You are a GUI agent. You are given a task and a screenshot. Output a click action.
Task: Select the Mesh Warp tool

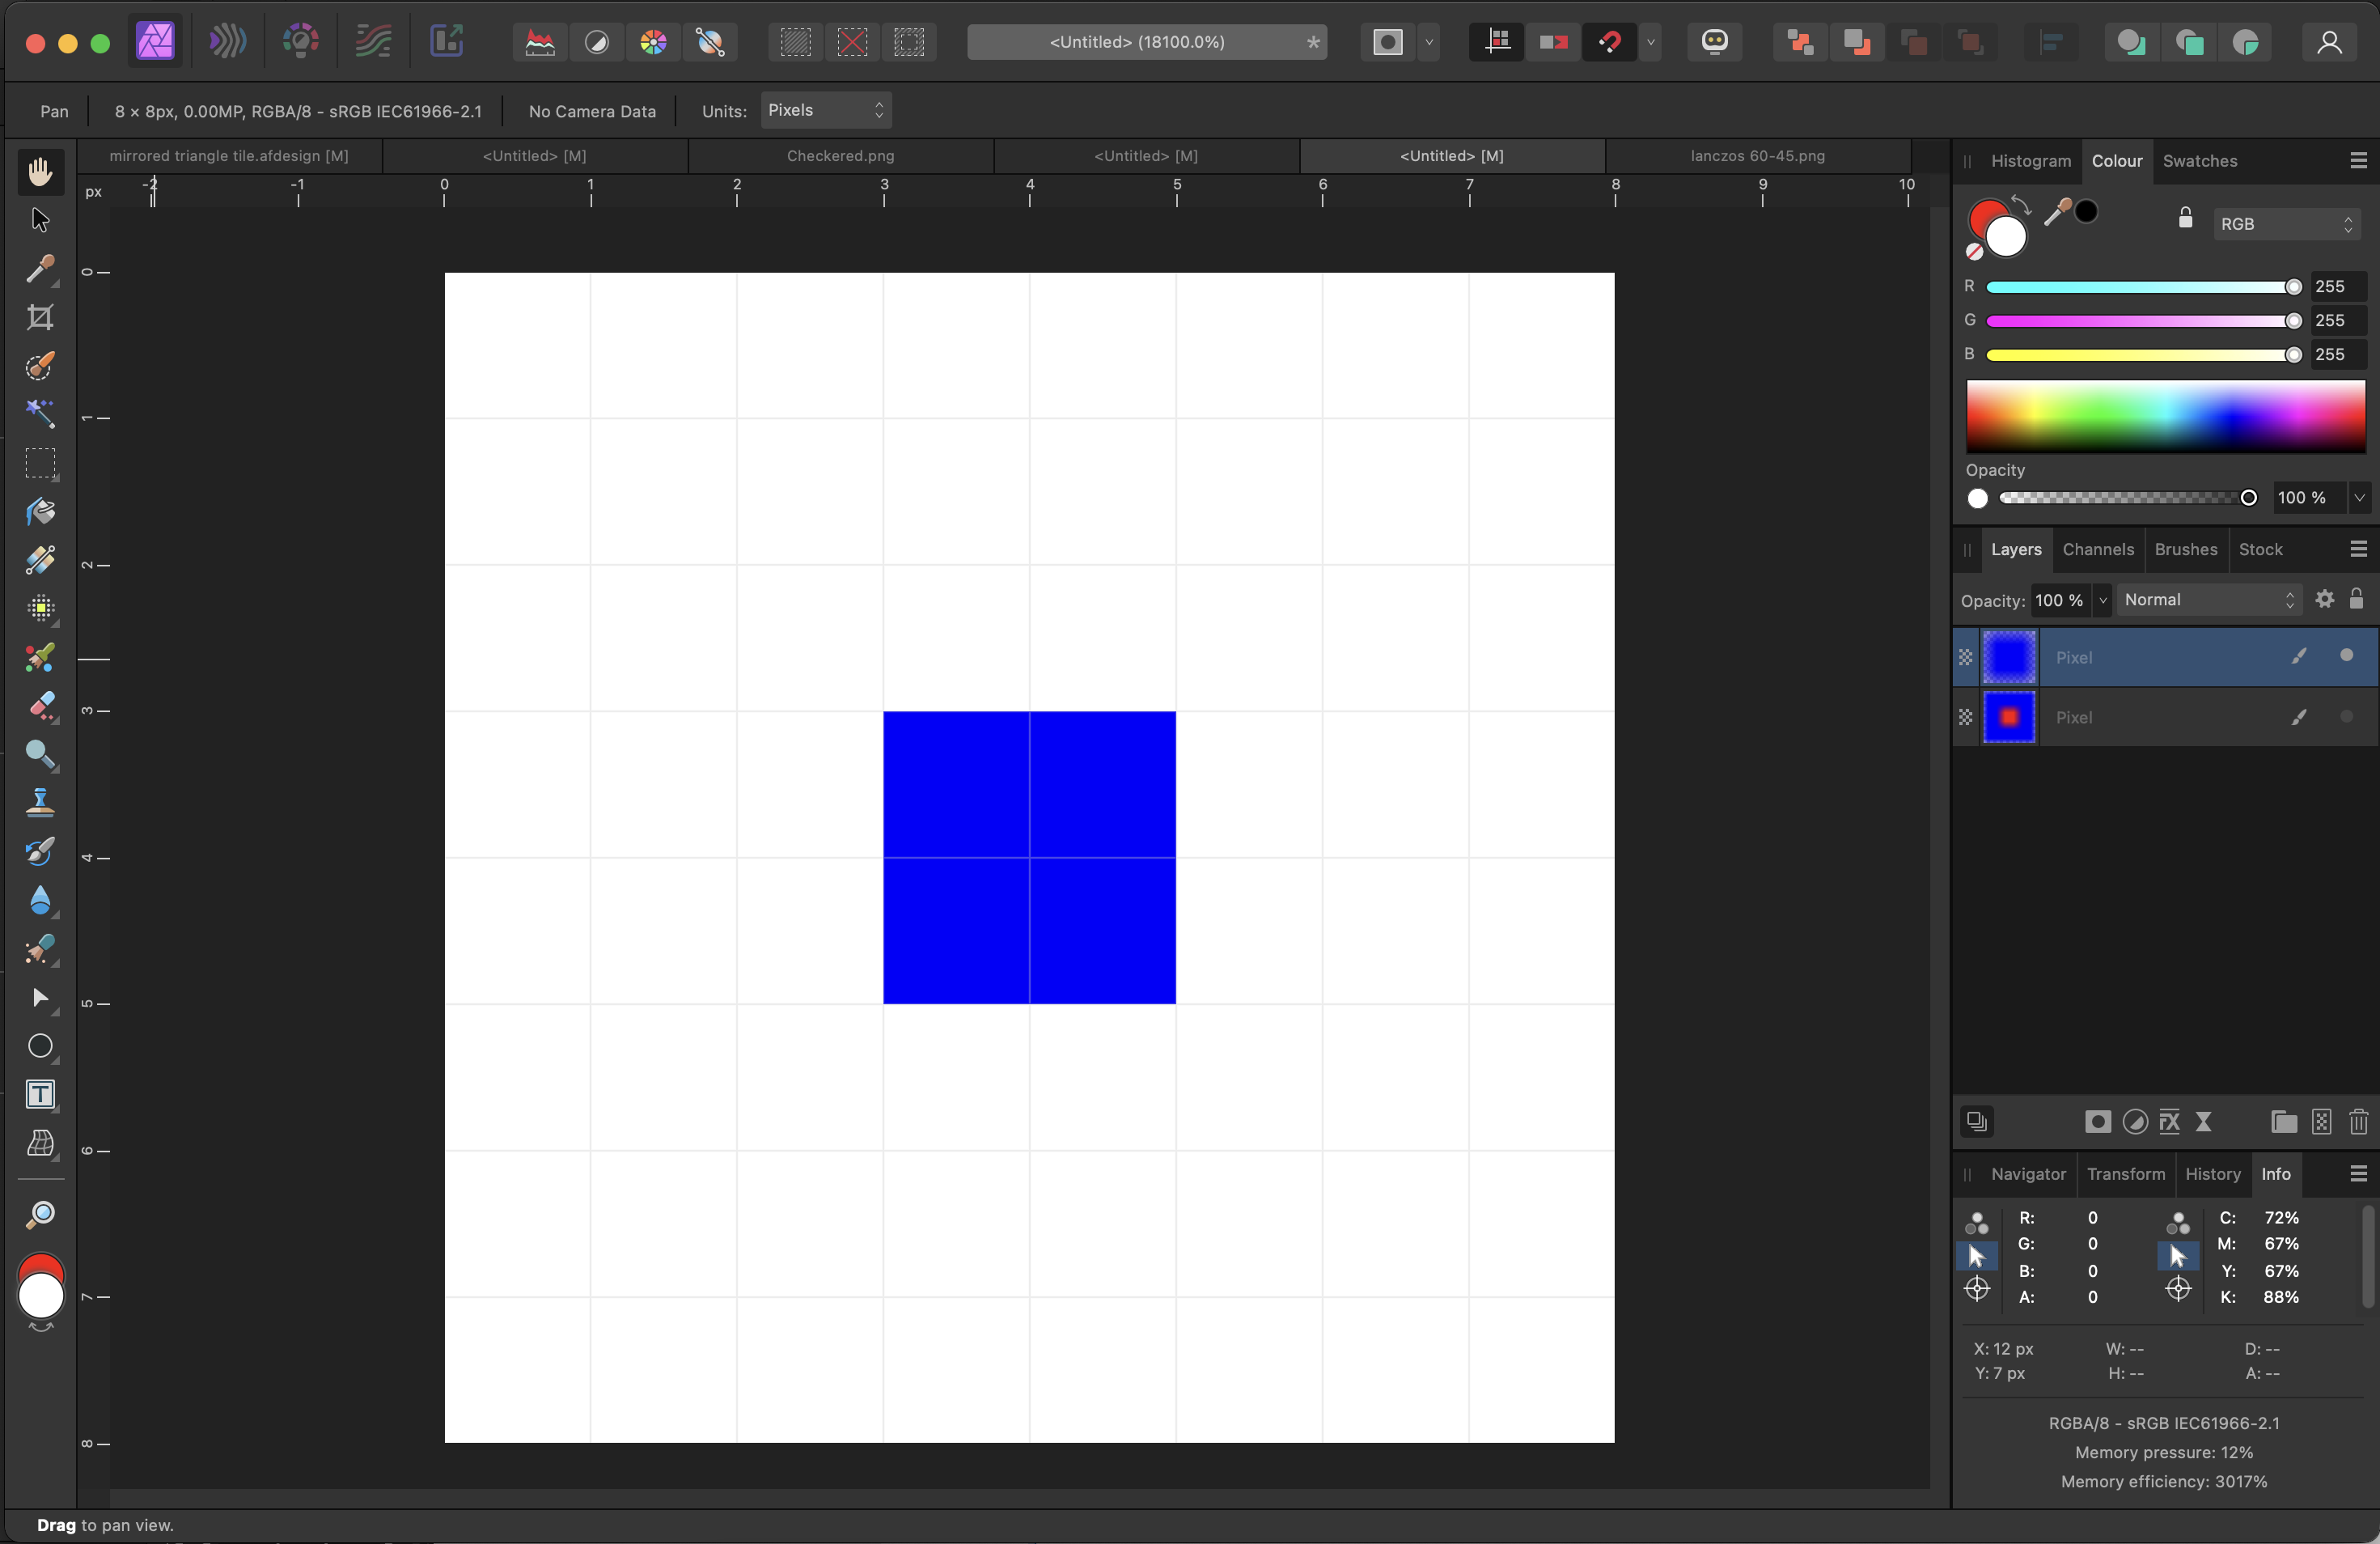40,1143
